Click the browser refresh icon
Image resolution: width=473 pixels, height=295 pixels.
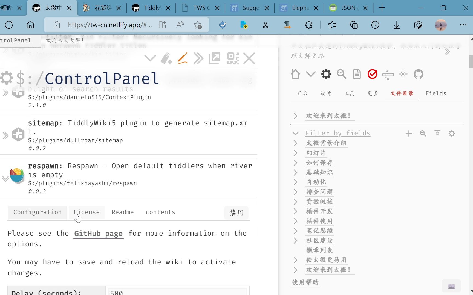coord(9,25)
